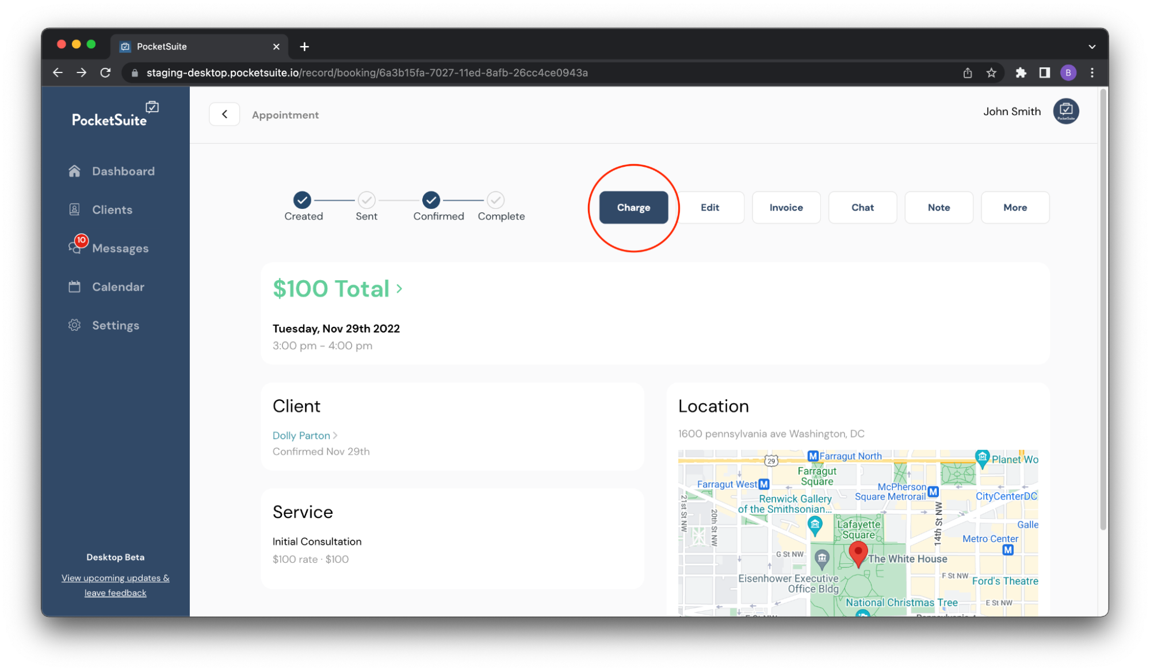Reload the page in browser
Screen dimensions: 1150x672
pos(105,72)
